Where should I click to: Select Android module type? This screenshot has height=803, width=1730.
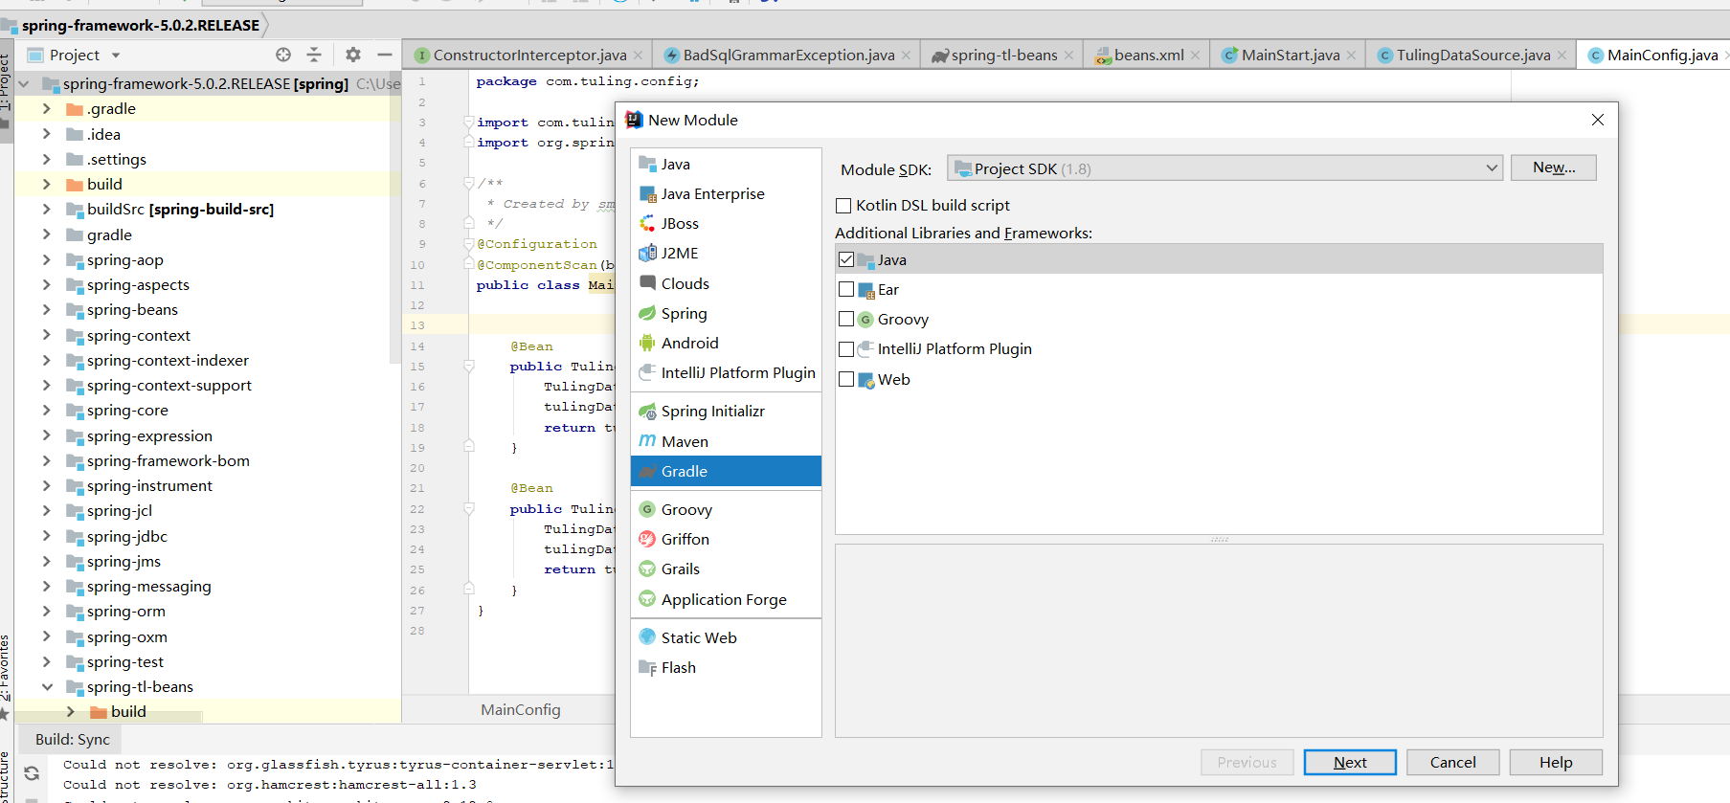pos(726,343)
